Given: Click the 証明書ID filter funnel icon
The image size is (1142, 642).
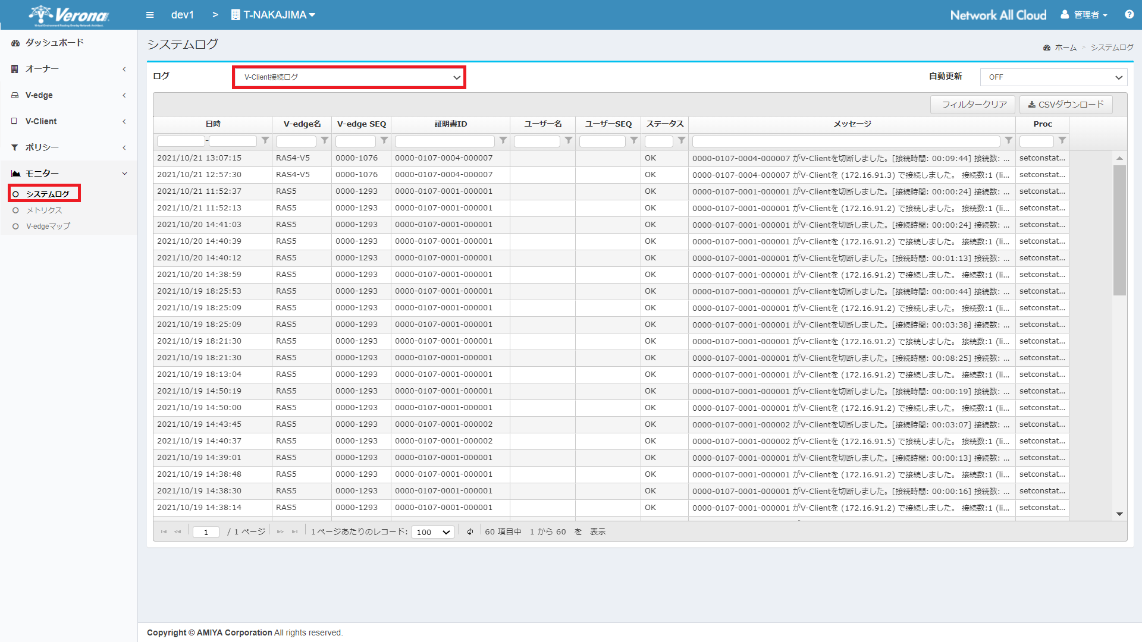Looking at the screenshot, I should click(503, 141).
